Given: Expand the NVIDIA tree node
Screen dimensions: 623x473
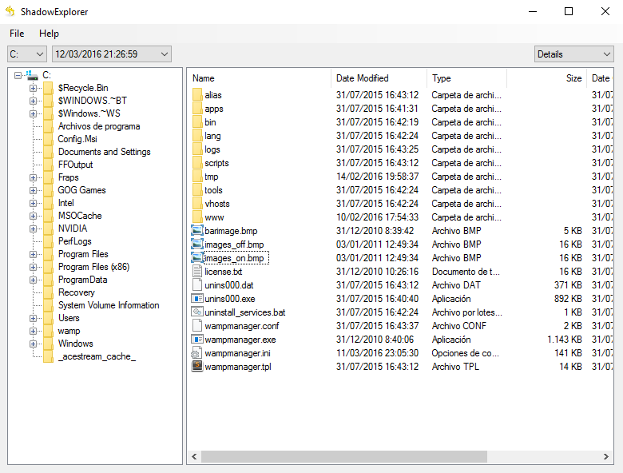Looking at the screenshot, I should (x=33, y=229).
